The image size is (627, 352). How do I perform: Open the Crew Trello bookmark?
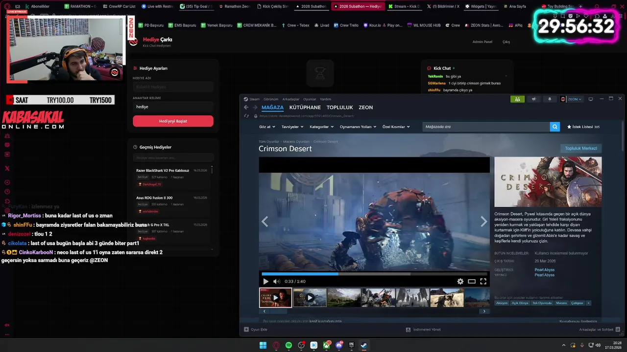point(346,25)
